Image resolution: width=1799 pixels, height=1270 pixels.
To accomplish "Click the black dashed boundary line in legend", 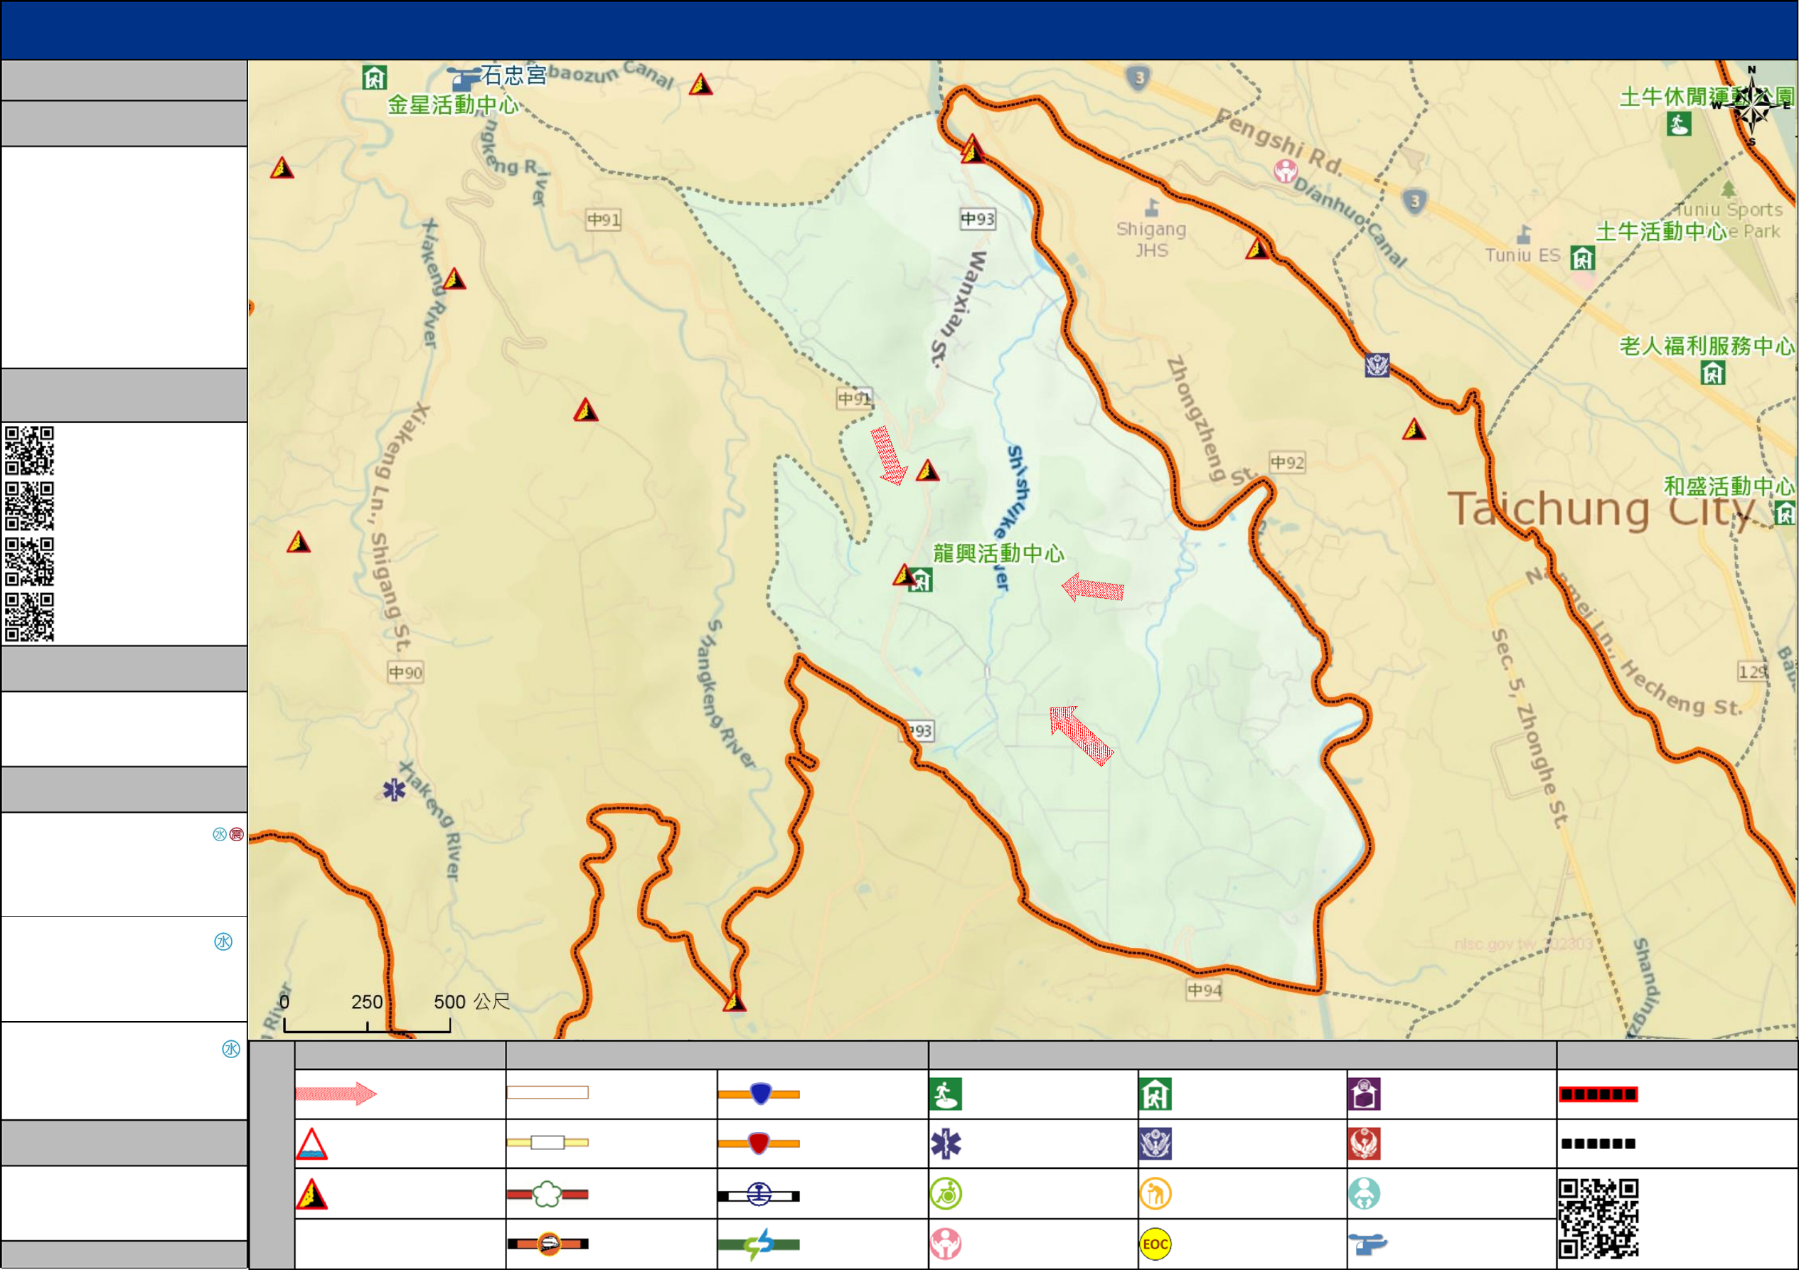I will [1598, 1144].
